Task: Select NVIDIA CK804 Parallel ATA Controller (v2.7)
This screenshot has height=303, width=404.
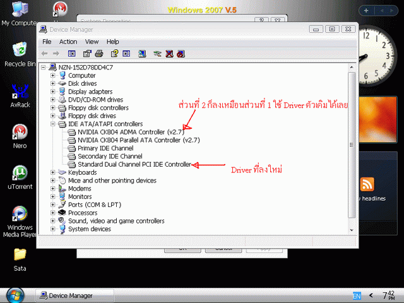Action: (139, 140)
